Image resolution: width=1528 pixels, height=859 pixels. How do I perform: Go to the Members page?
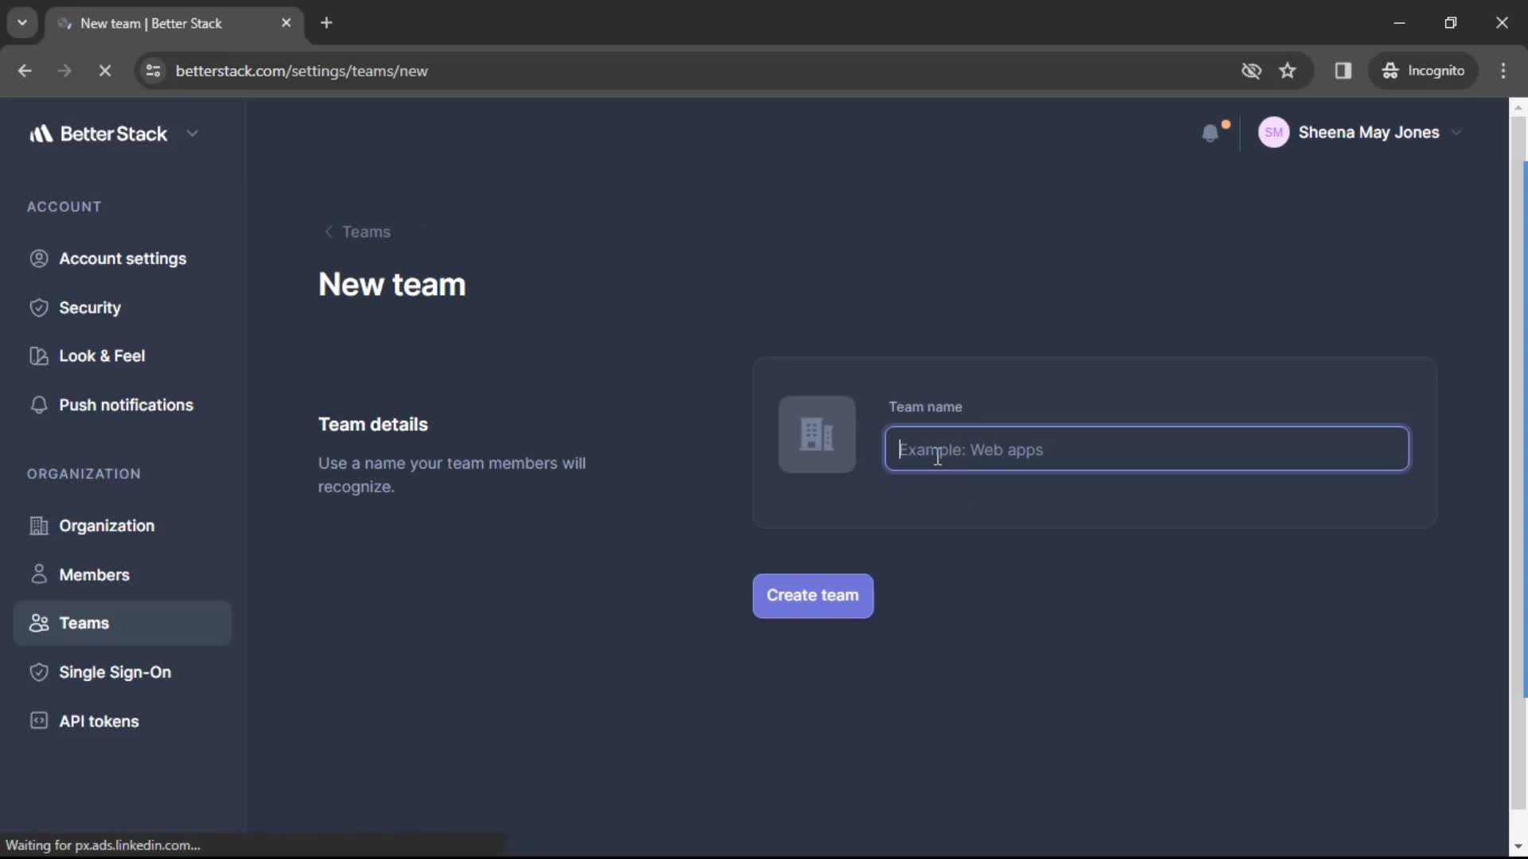pyautogui.click(x=122, y=574)
